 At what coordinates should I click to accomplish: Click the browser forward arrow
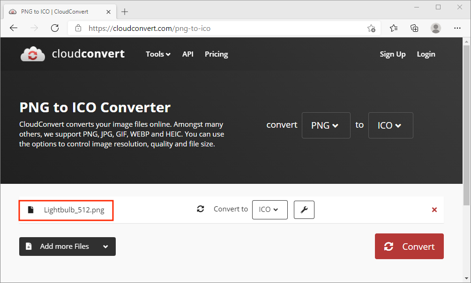[x=34, y=28]
